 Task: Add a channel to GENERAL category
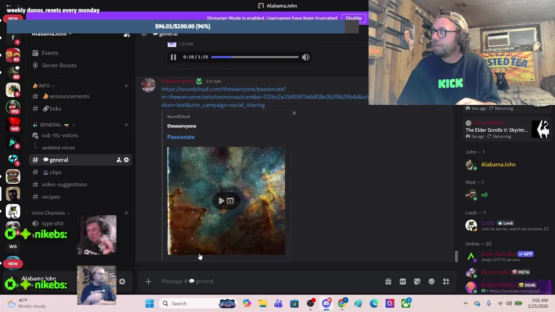pyautogui.click(x=126, y=125)
